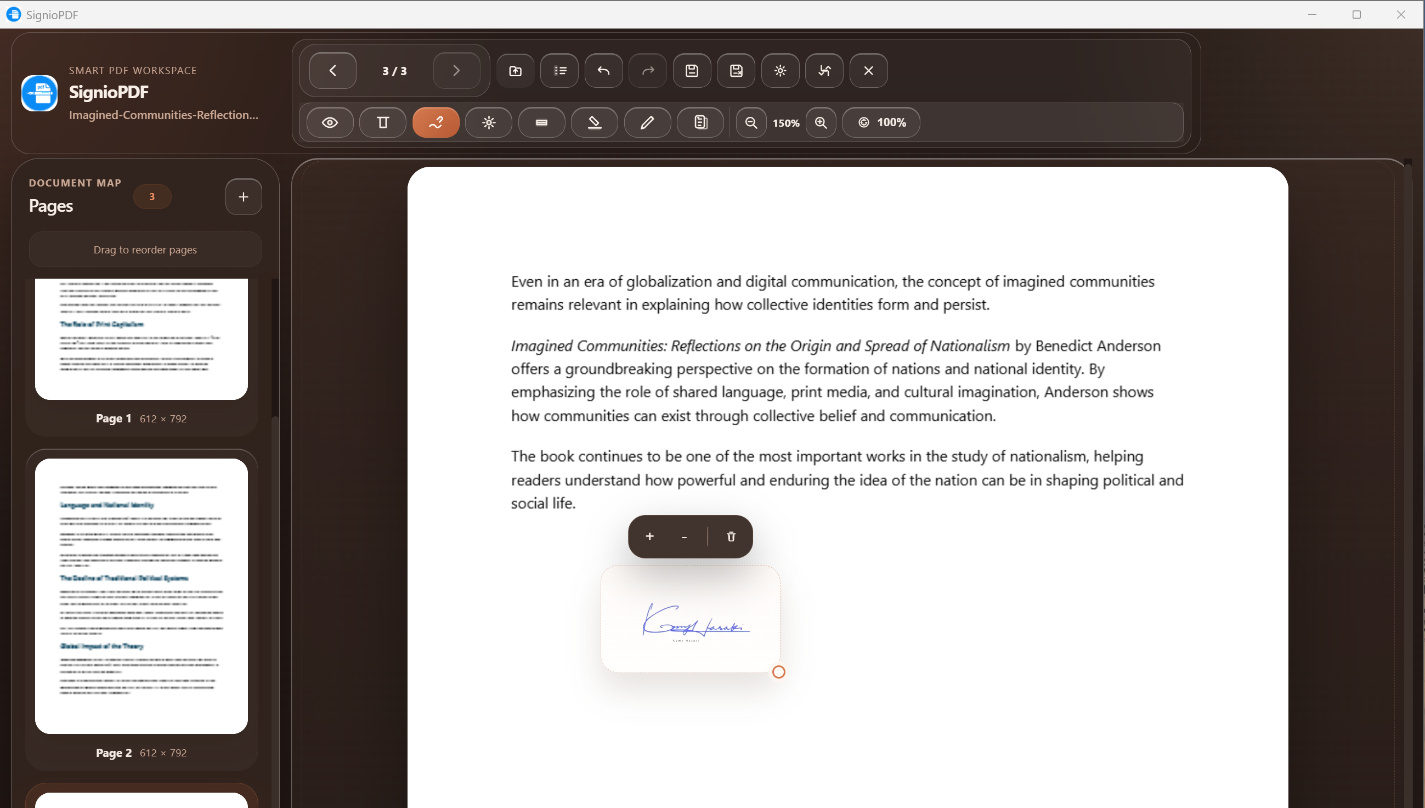The width and height of the screenshot is (1425, 808).
Task: Go to the previous page arrow
Action: coord(332,70)
